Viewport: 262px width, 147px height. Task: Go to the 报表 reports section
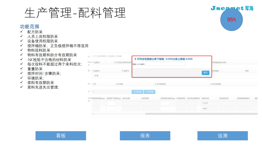tap(145, 136)
